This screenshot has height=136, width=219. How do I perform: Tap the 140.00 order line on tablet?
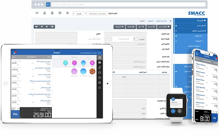31,69
